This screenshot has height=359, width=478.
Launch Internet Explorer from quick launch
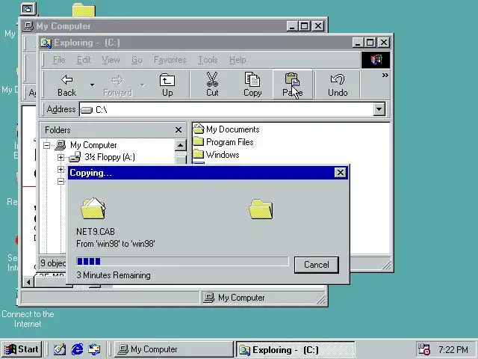click(77, 349)
